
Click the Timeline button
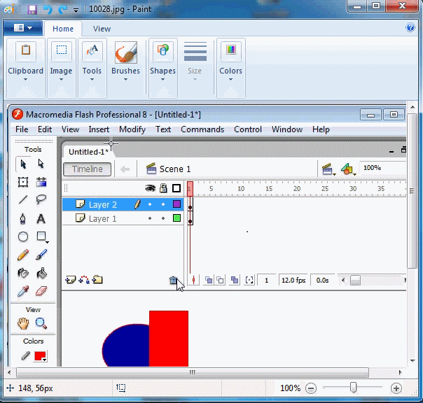point(88,169)
